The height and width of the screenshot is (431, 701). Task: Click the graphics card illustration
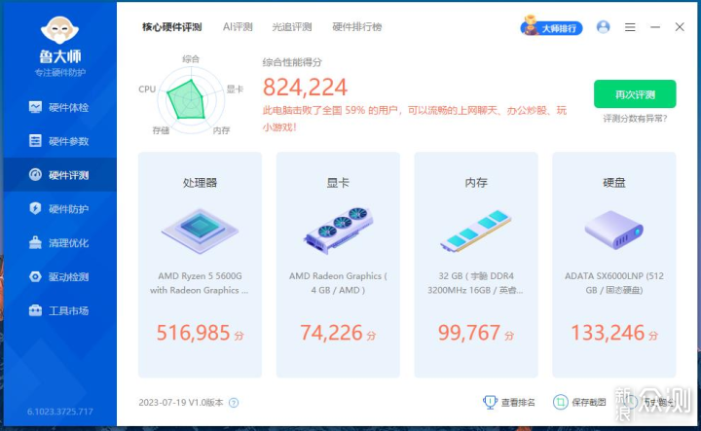(x=339, y=231)
